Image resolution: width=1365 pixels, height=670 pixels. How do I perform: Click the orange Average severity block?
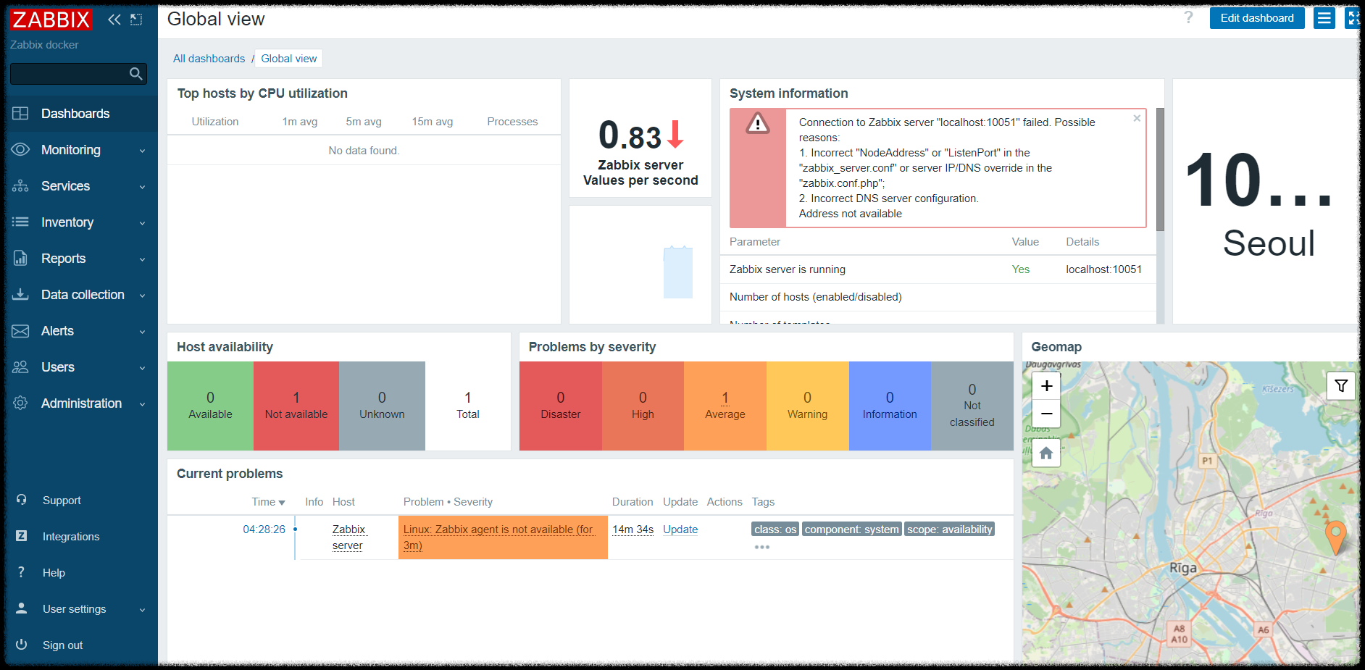point(725,406)
